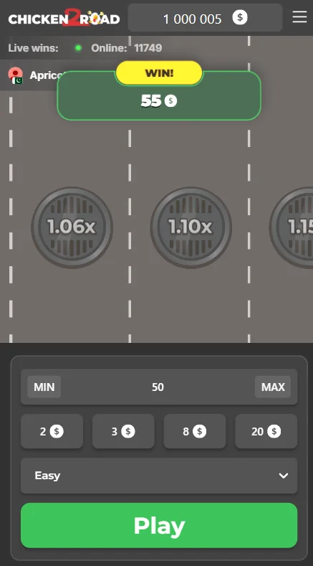Image resolution: width=313 pixels, height=566 pixels.
Task: Click the chevron arrow on difficulty selector
Action: point(284,476)
